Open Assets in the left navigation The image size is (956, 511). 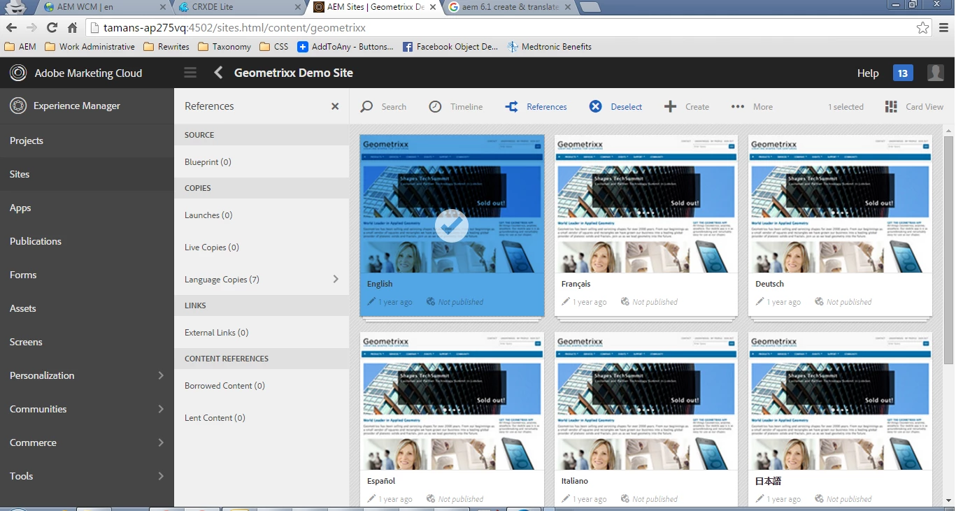tap(87, 308)
